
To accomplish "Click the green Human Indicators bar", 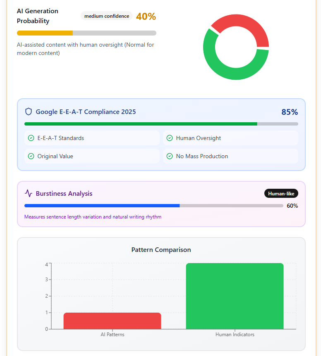I will [235, 296].
